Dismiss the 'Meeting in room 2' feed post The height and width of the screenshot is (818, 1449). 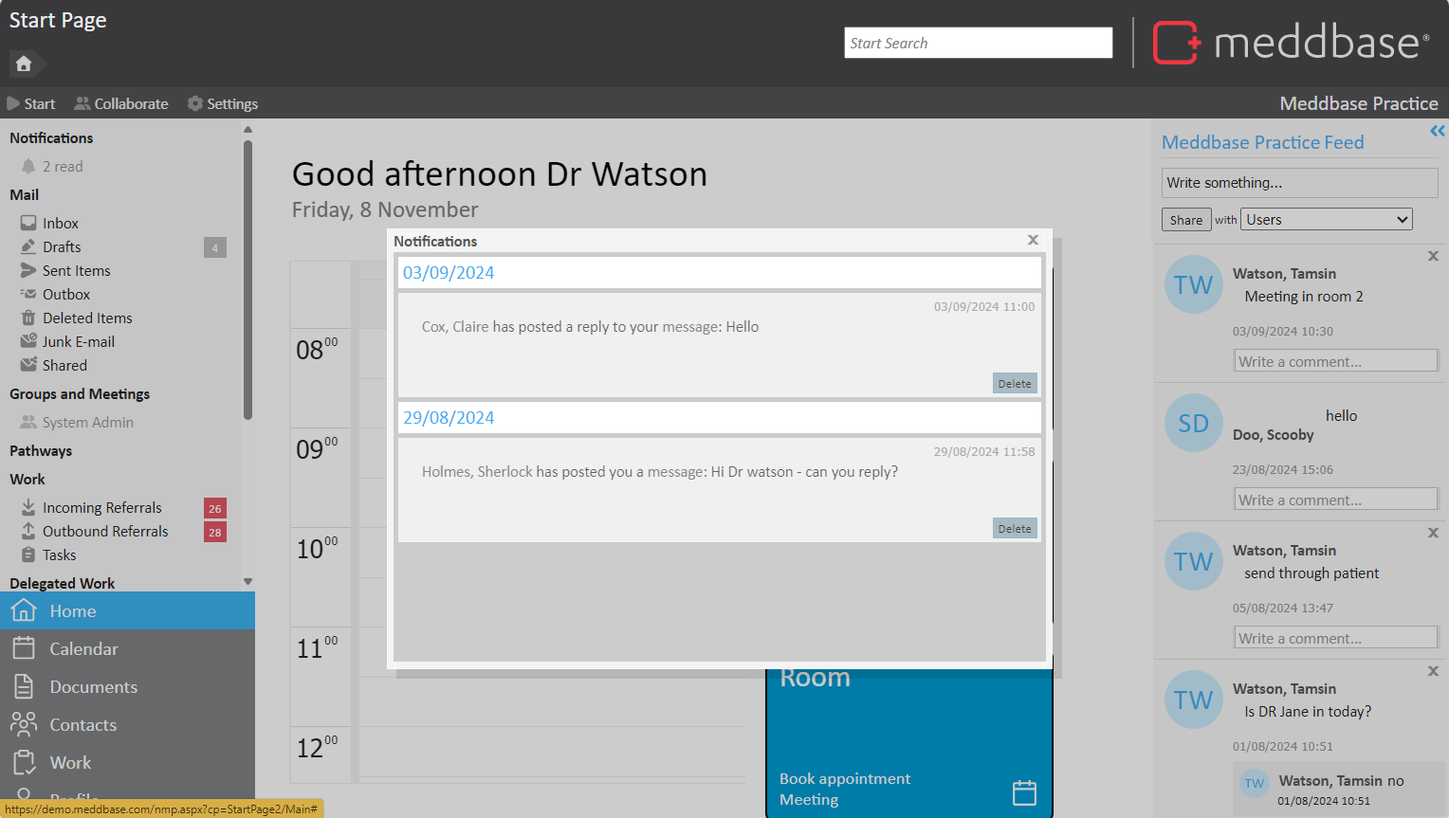[1433, 256]
